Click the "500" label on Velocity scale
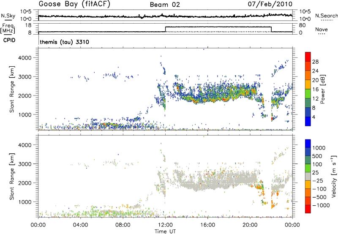The height and width of the screenshot is (234, 338). point(317,156)
